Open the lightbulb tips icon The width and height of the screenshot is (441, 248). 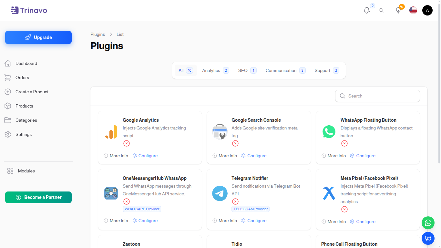[x=398, y=10]
